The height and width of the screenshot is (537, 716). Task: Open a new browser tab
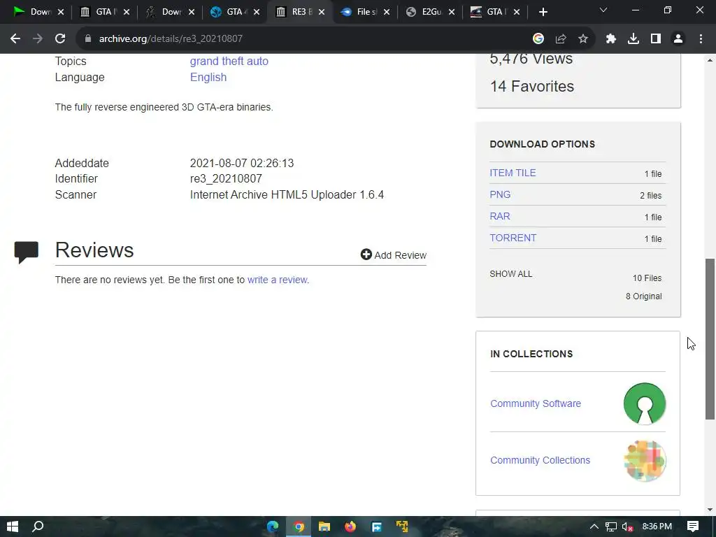[x=543, y=12]
